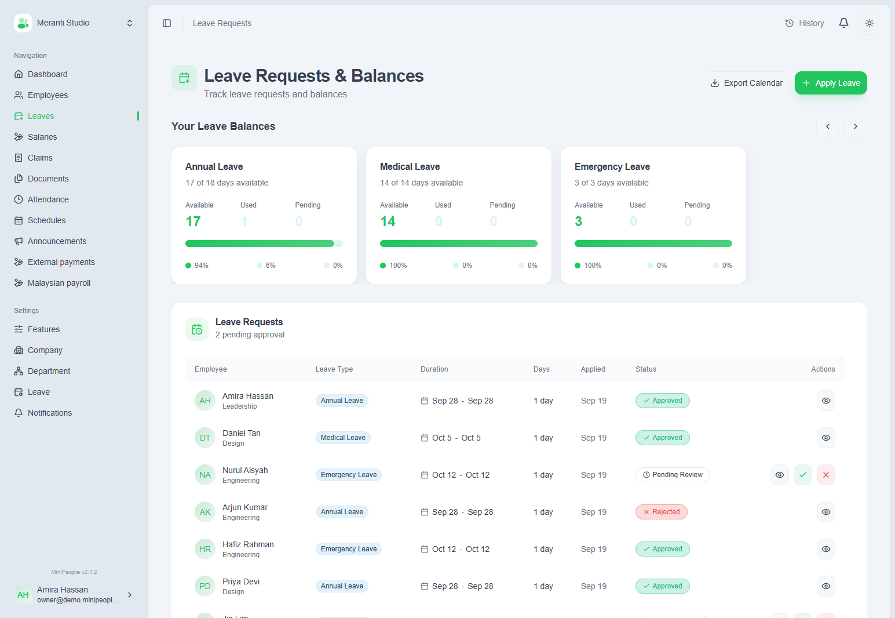Open notifications bell in top bar

coord(844,23)
